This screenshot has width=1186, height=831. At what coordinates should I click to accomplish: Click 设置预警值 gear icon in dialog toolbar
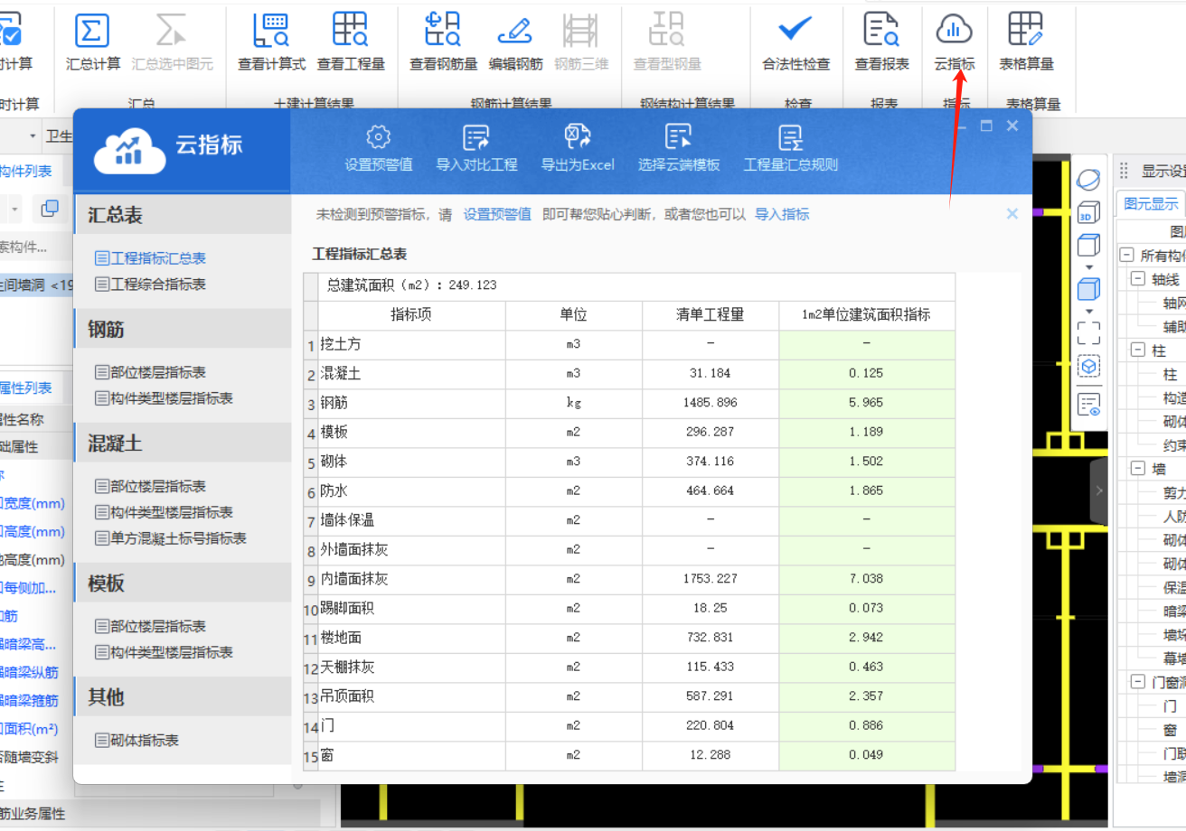[379, 137]
